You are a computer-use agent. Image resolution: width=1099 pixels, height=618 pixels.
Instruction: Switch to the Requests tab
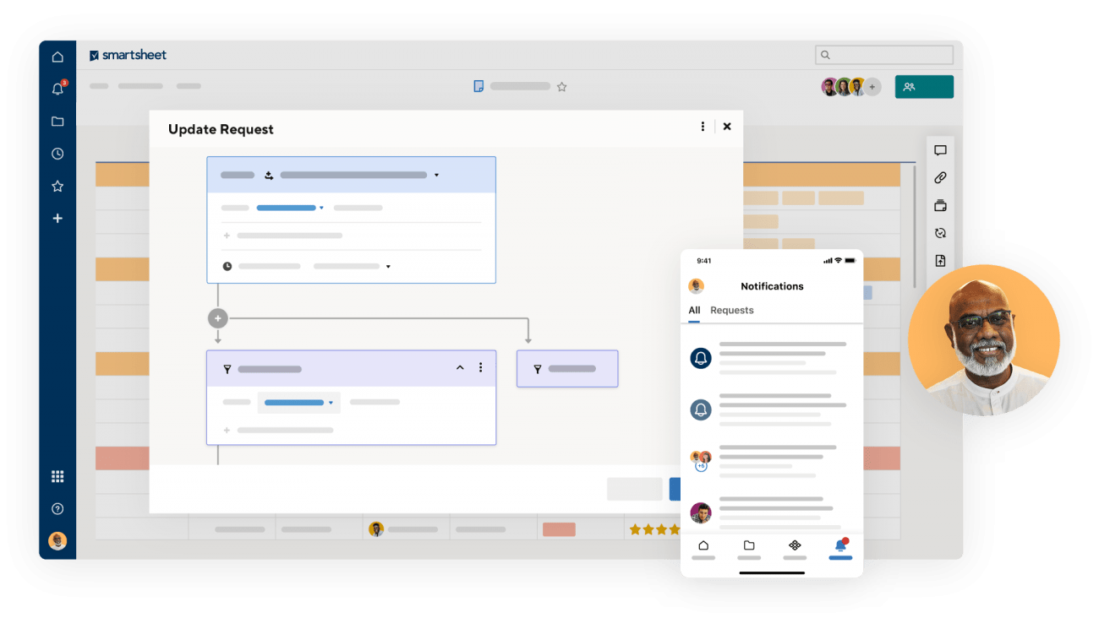[732, 310]
